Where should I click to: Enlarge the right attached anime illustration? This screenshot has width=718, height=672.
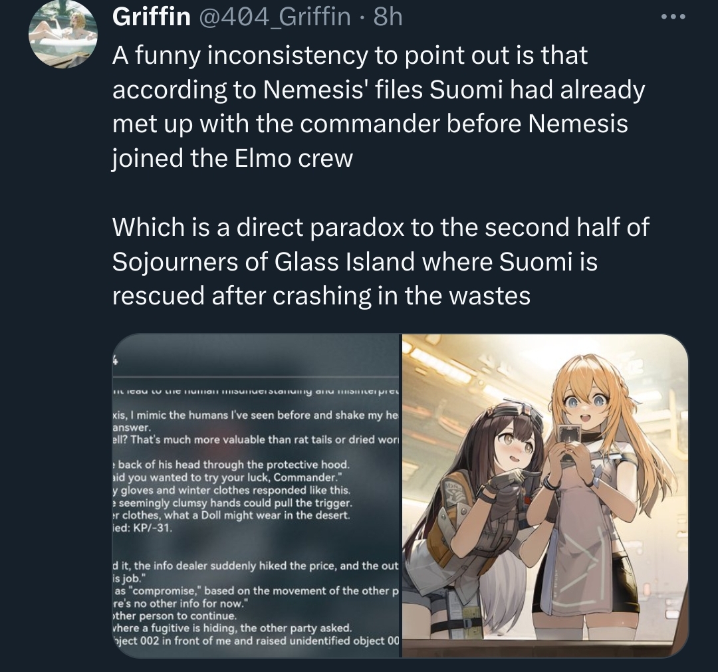point(545,496)
